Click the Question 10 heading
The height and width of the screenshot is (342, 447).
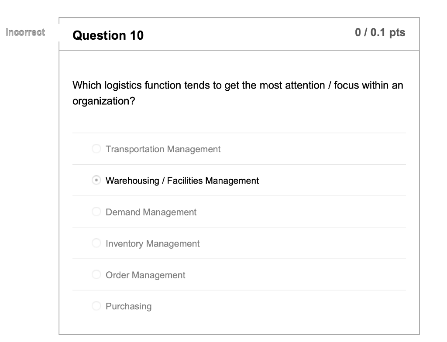tap(108, 35)
